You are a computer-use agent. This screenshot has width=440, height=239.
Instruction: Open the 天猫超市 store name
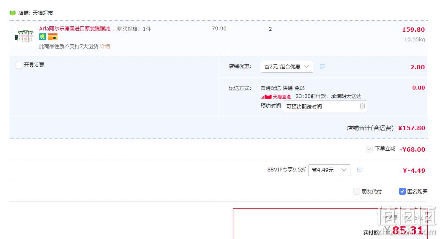click(43, 13)
